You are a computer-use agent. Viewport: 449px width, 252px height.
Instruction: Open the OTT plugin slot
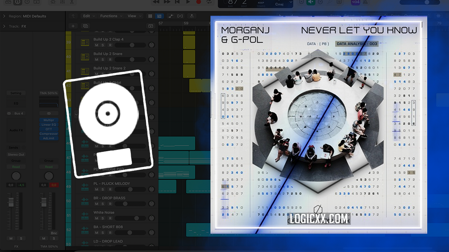tap(49, 129)
